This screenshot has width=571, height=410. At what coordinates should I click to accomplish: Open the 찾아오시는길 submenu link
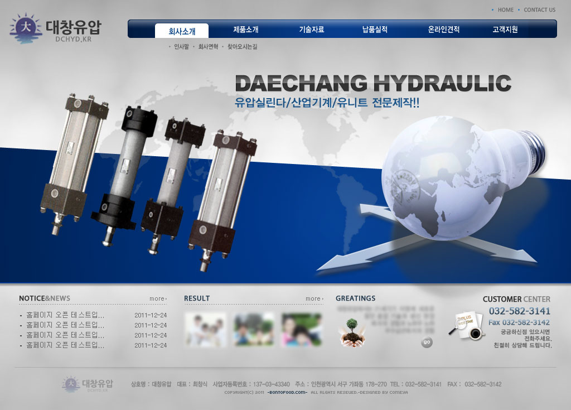242,47
